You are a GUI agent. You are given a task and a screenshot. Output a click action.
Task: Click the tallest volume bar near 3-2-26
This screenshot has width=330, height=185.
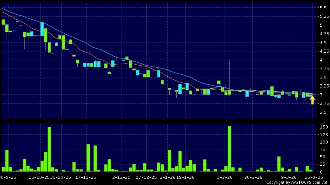click(x=229, y=149)
